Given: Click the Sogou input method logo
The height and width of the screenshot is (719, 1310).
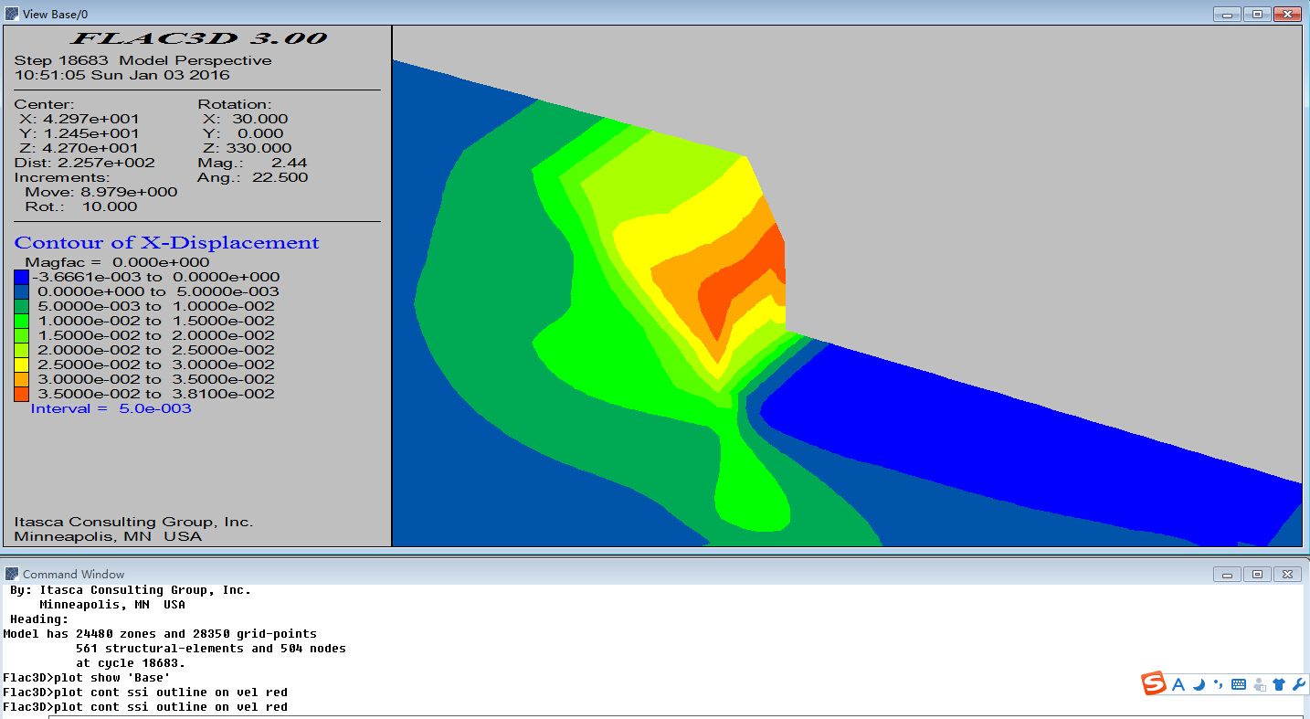Looking at the screenshot, I should pos(1154,683).
